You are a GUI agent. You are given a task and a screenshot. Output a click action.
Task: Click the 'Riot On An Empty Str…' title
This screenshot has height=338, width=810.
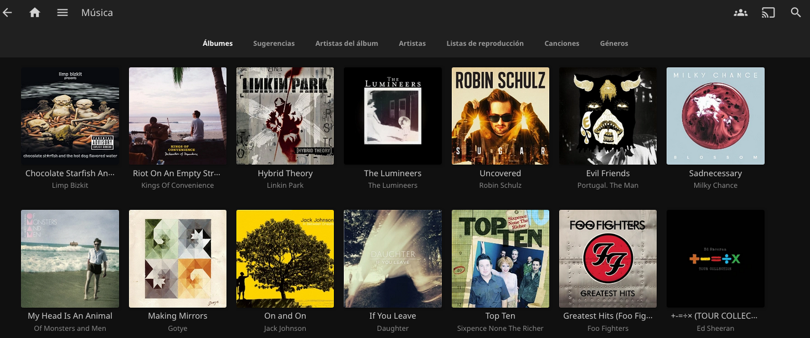point(178,173)
